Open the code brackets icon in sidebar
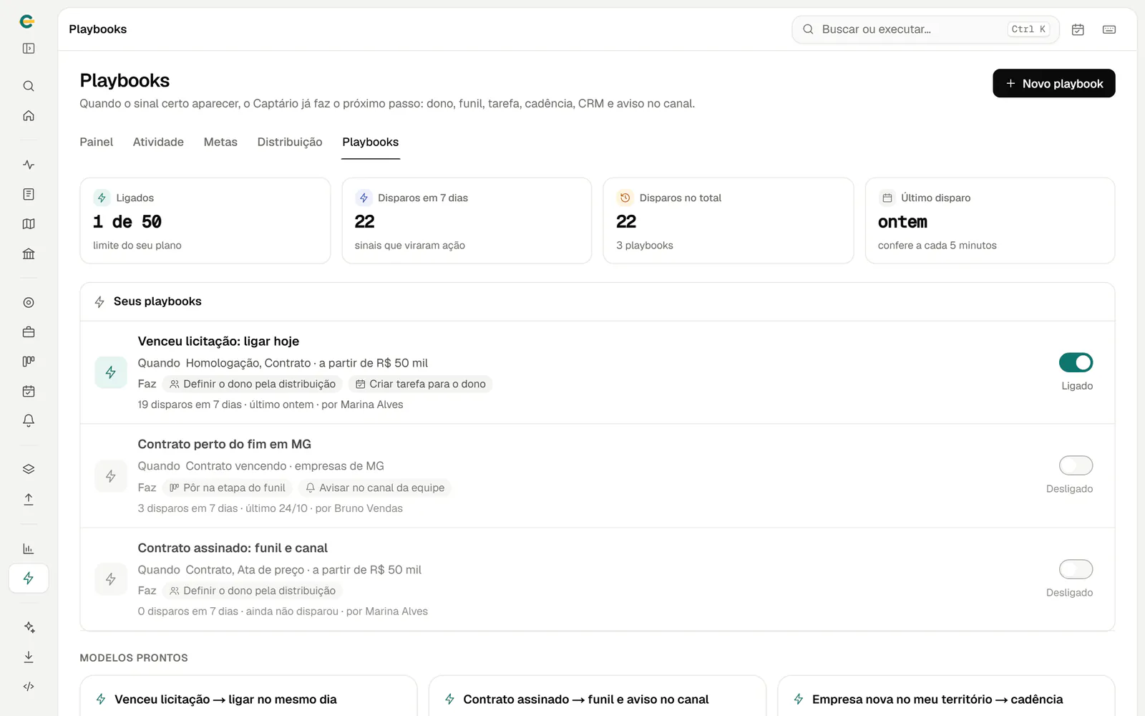Screen dimensions: 1145x716 pos(29,687)
